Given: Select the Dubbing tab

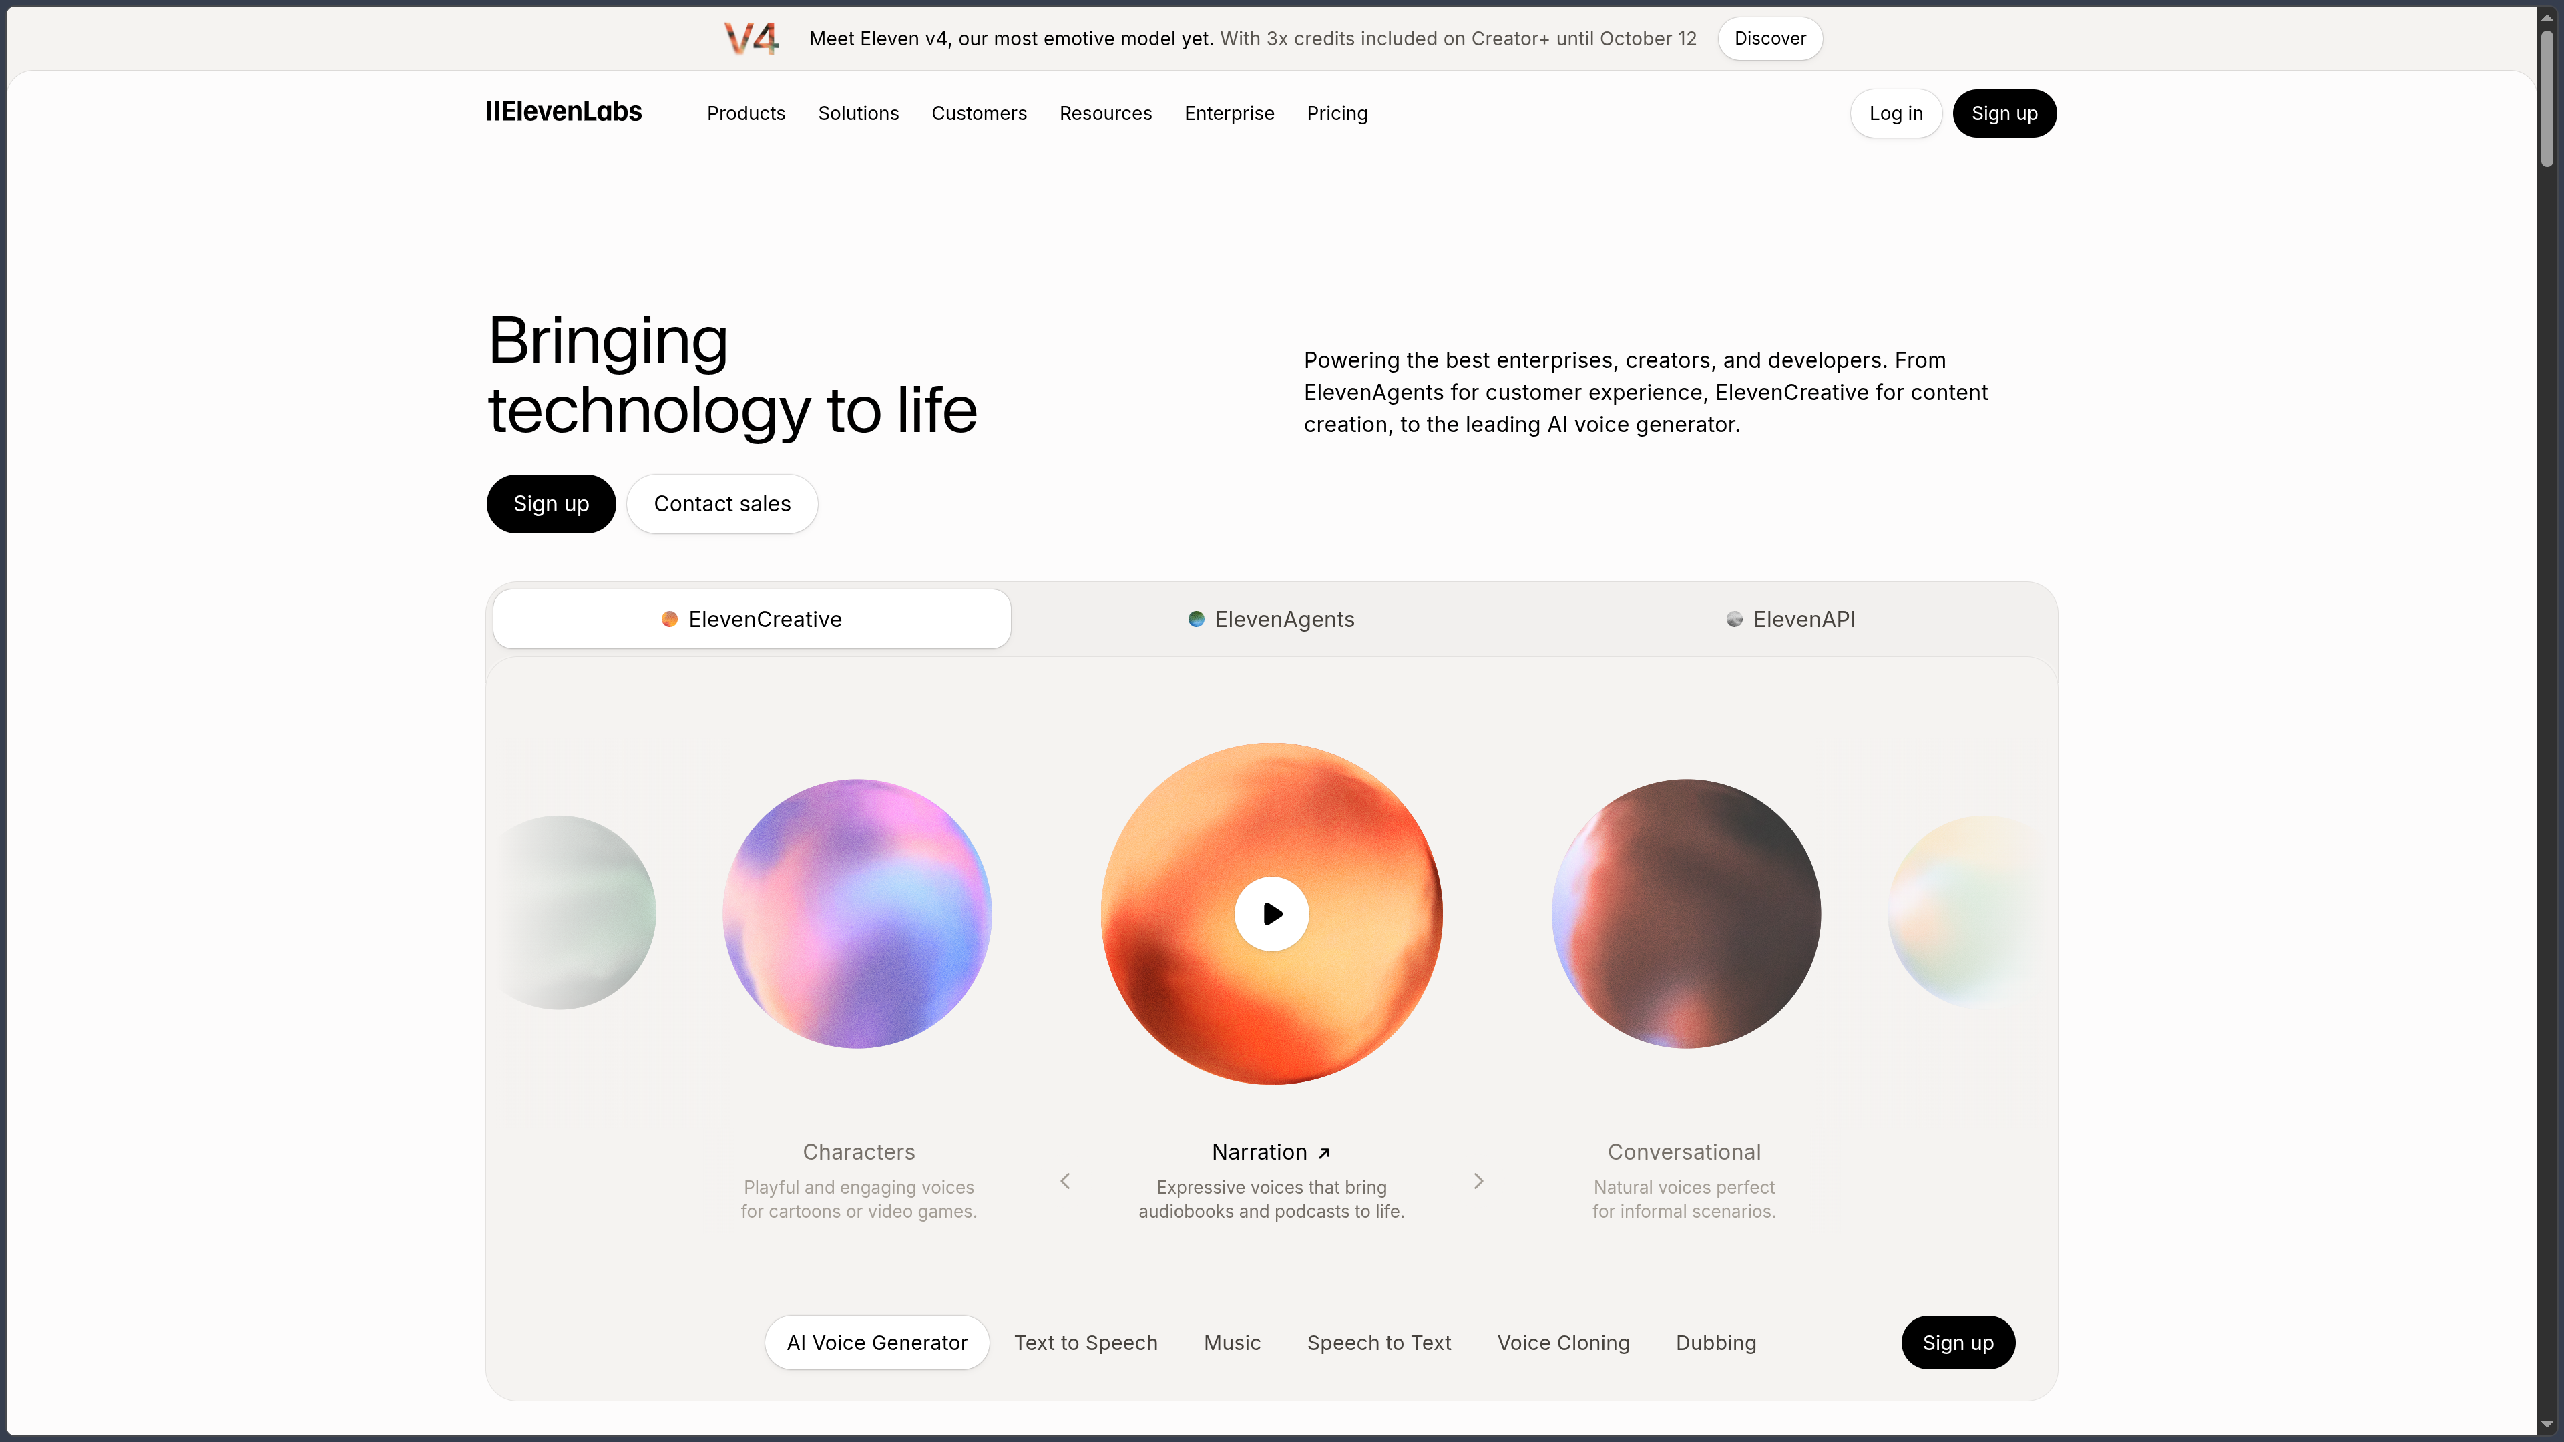Looking at the screenshot, I should pos(1715,1343).
